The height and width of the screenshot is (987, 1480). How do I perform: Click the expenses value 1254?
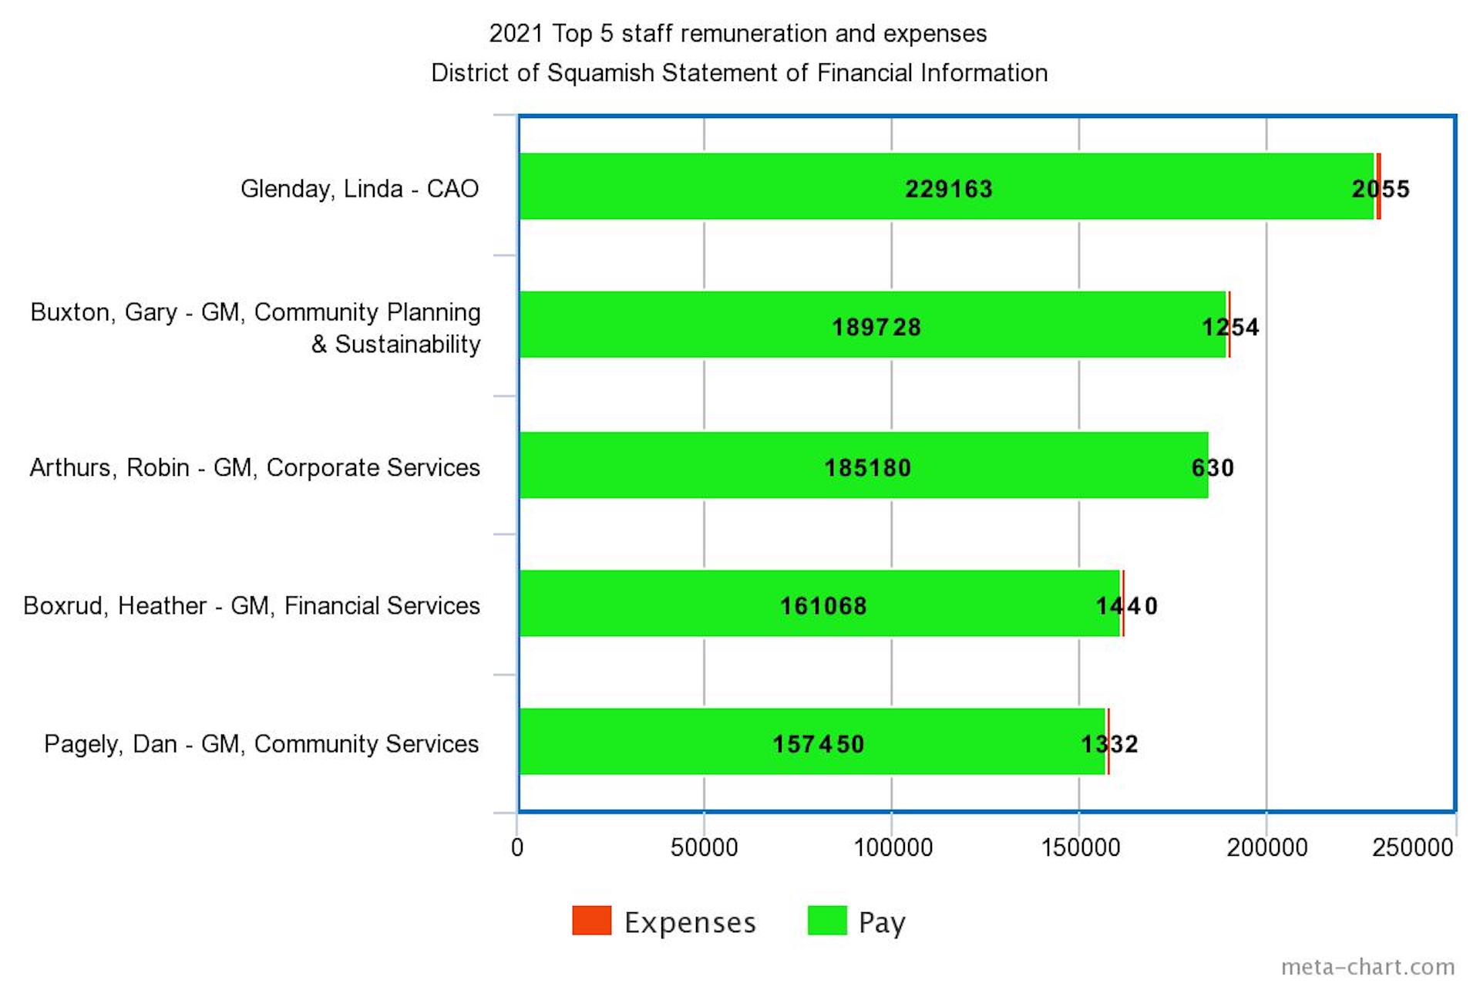pyautogui.click(x=1230, y=327)
